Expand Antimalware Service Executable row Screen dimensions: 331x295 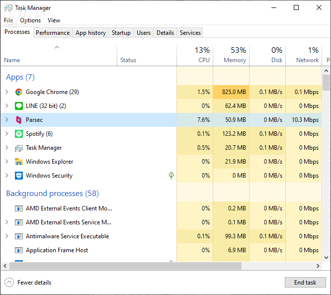pos(7,236)
